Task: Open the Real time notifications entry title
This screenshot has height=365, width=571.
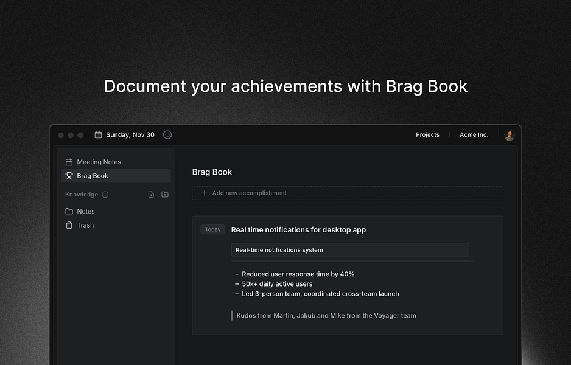Action: [298, 230]
